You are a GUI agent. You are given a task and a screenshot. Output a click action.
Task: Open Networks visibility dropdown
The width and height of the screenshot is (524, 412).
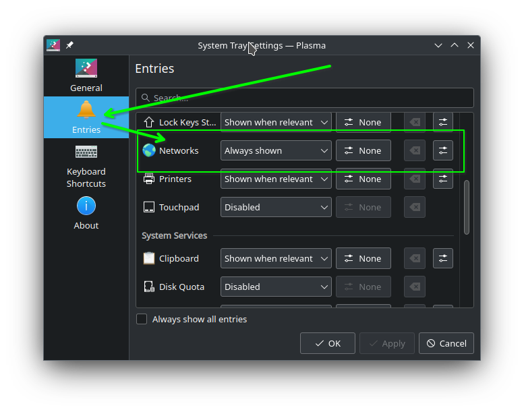(276, 150)
